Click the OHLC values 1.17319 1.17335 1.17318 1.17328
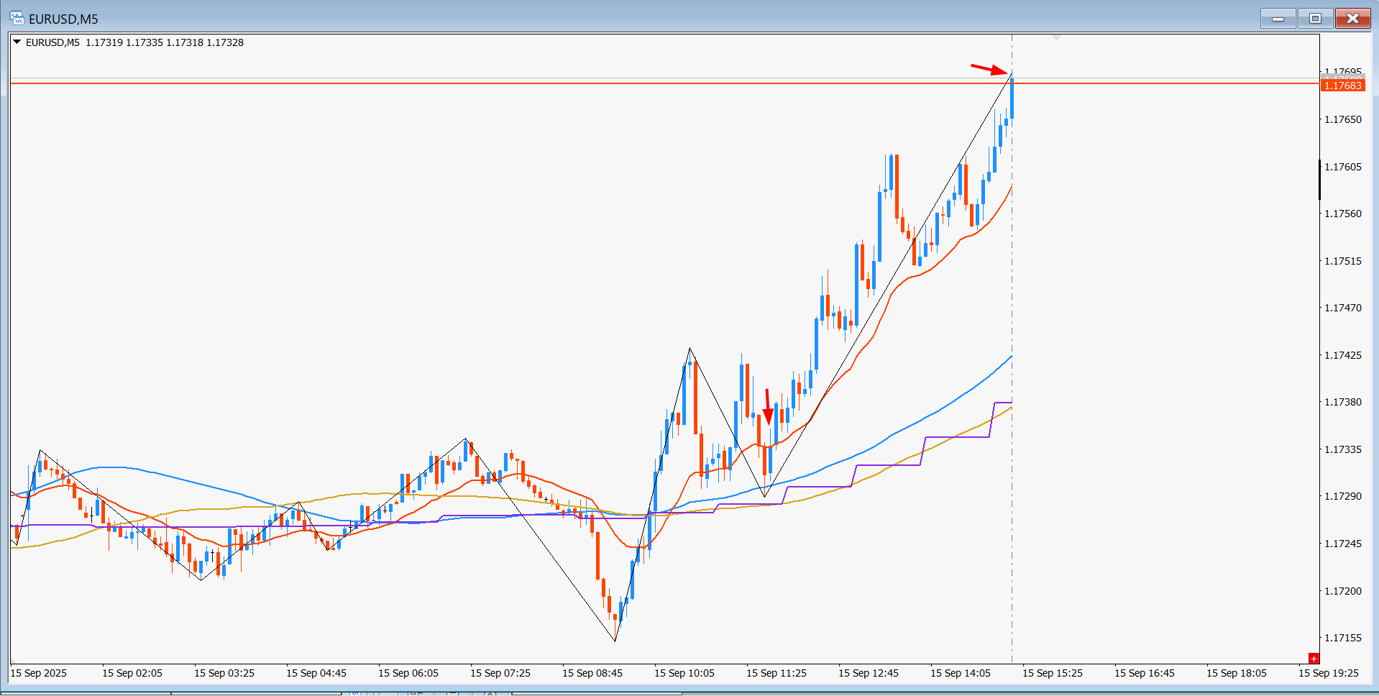The image size is (1379, 696). (165, 42)
